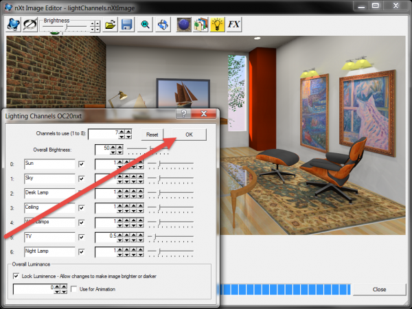This screenshot has width=412, height=309.
Task: Adjust the Overall Brightness slider
Action: [148, 150]
